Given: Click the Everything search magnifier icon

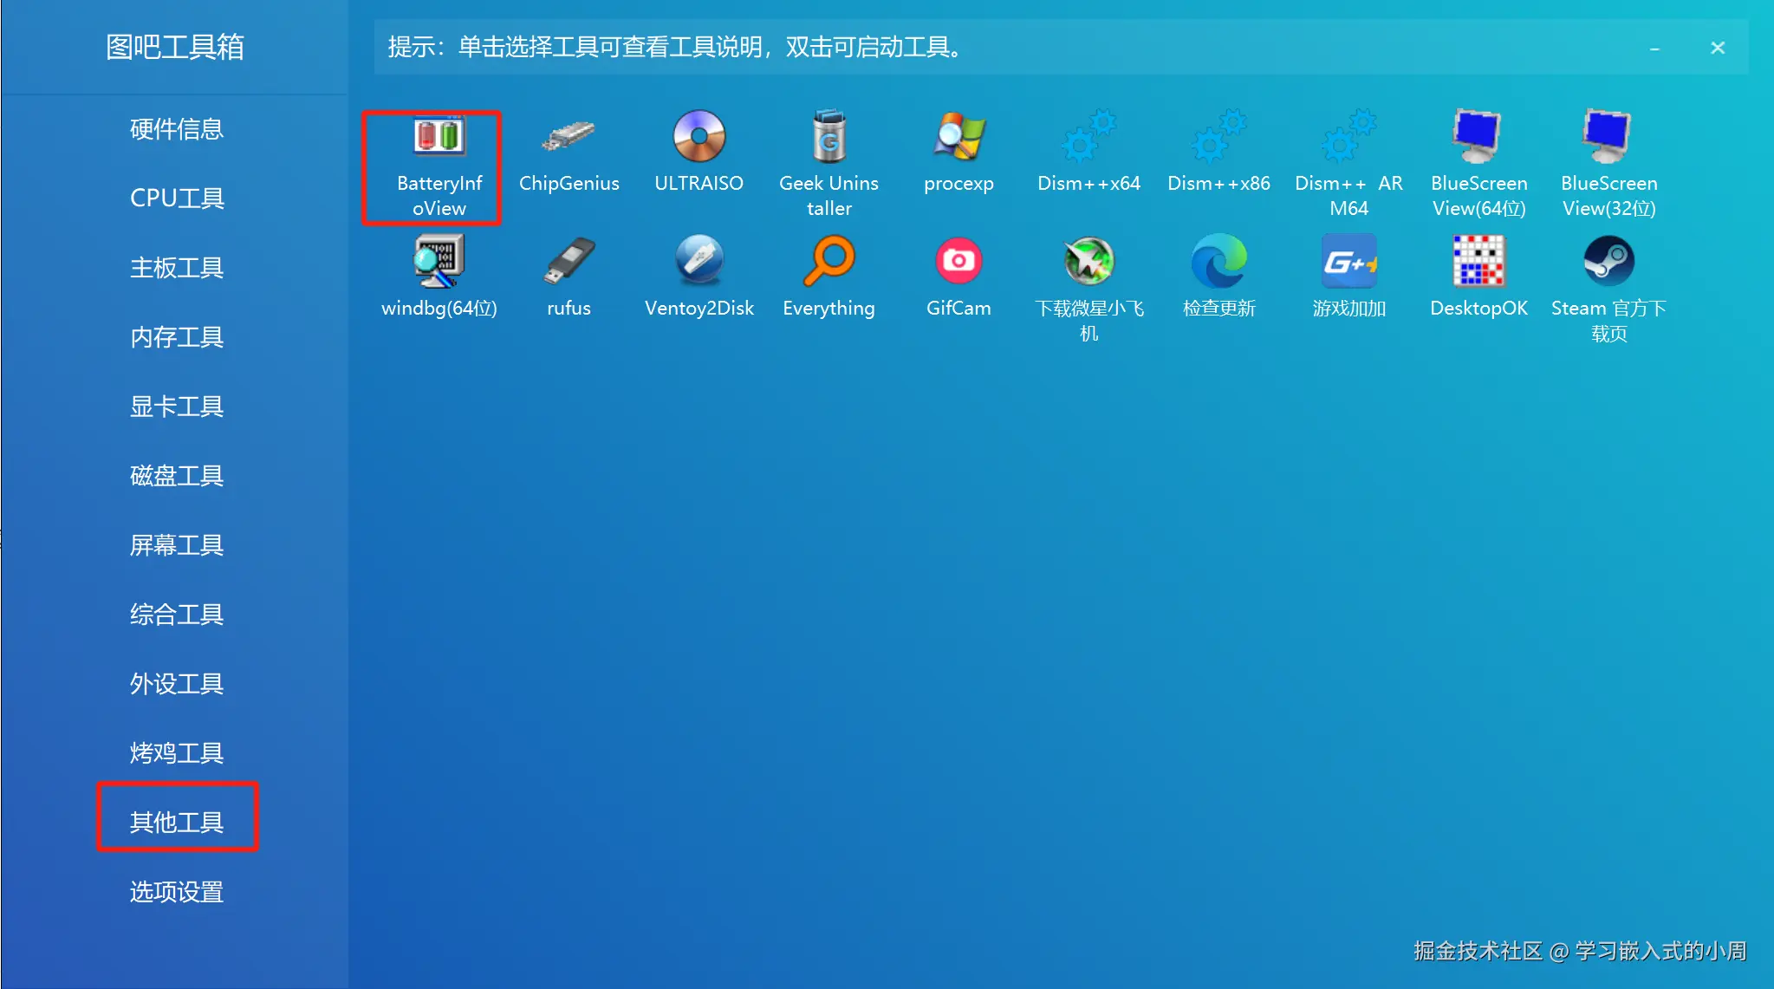Looking at the screenshot, I should coord(829,261).
